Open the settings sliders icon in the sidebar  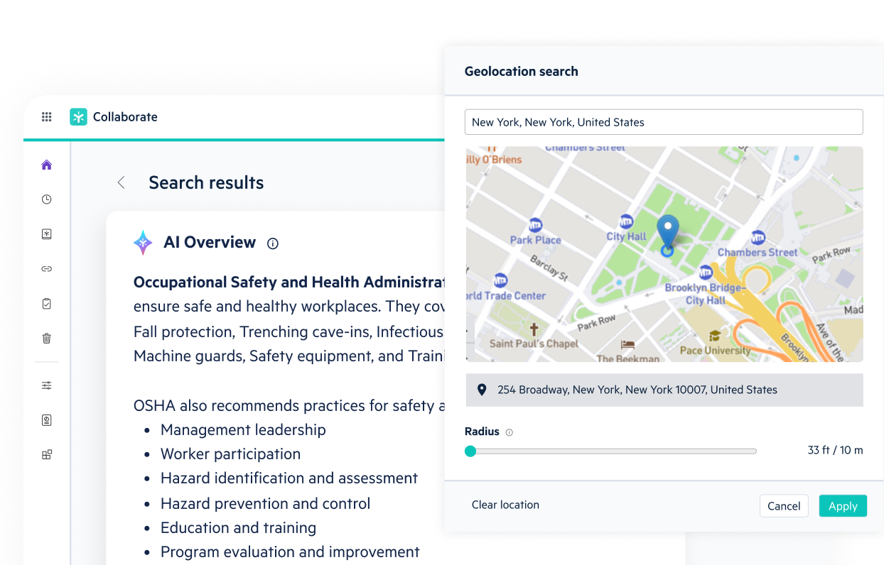pos(47,385)
